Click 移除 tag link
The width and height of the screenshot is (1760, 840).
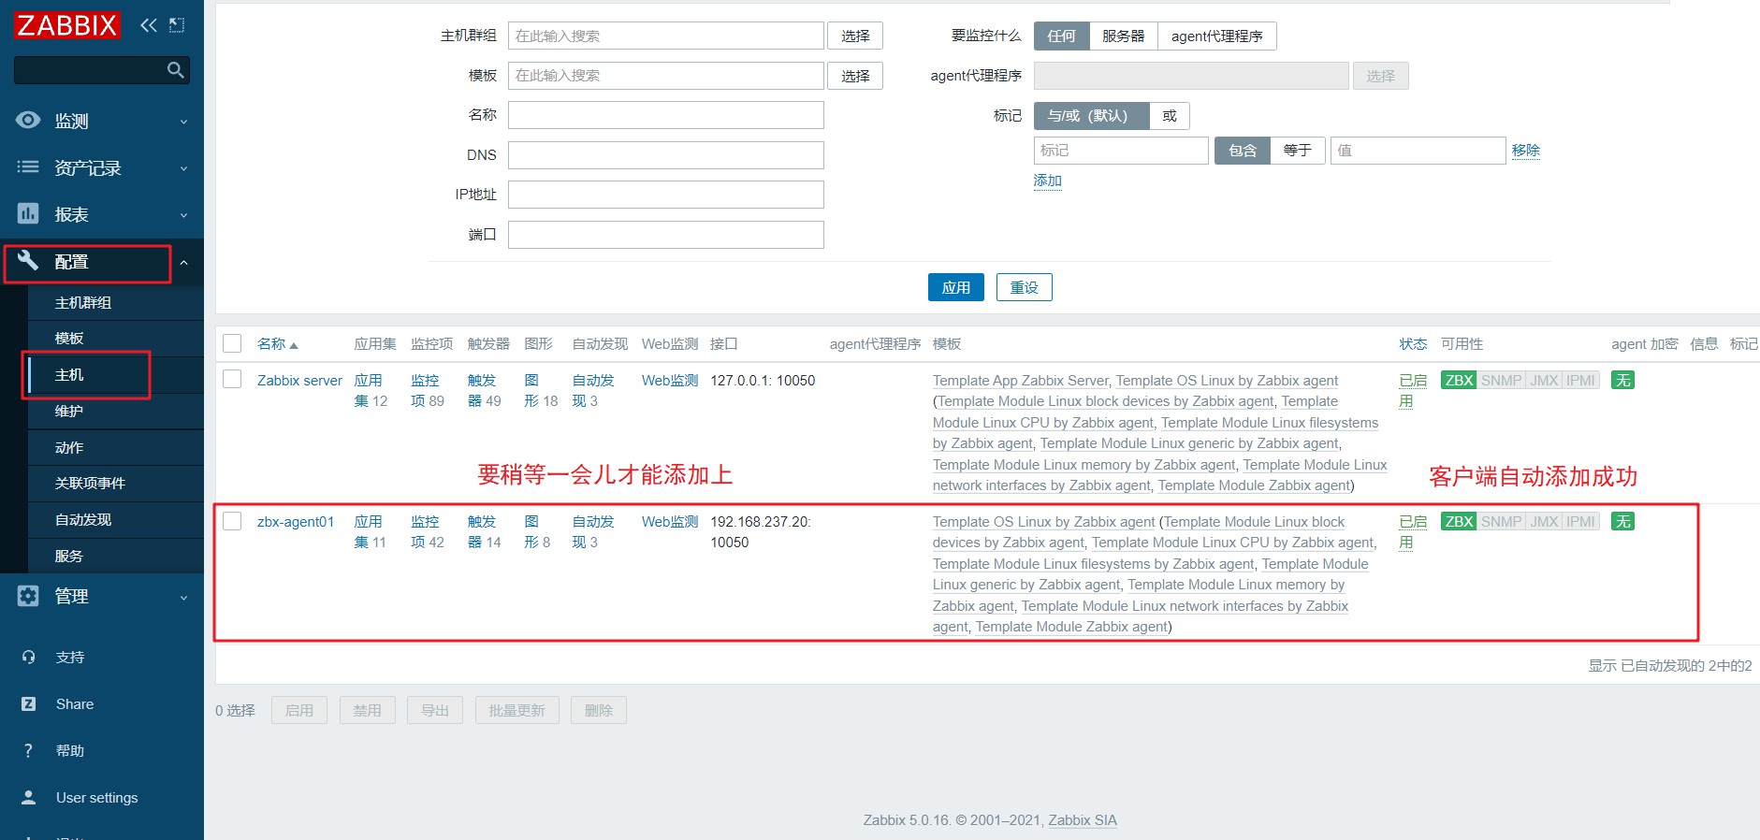point(1525,151)
